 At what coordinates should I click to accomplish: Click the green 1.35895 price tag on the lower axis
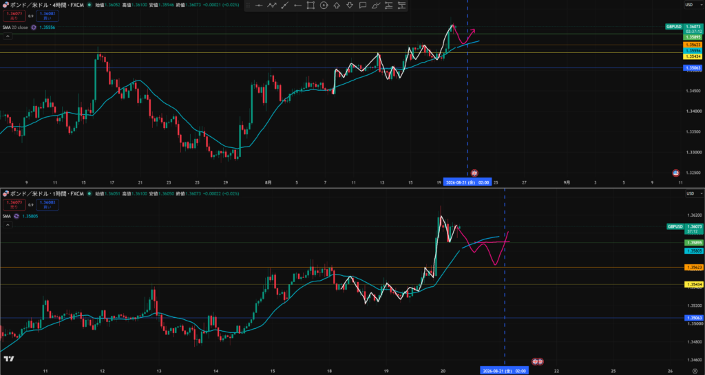point(693,242)
